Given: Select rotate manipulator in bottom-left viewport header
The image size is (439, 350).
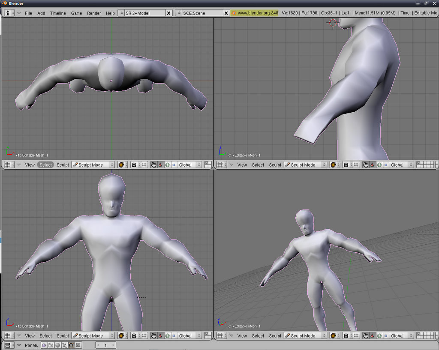Looking at the screenshot, I should [167, 336].
